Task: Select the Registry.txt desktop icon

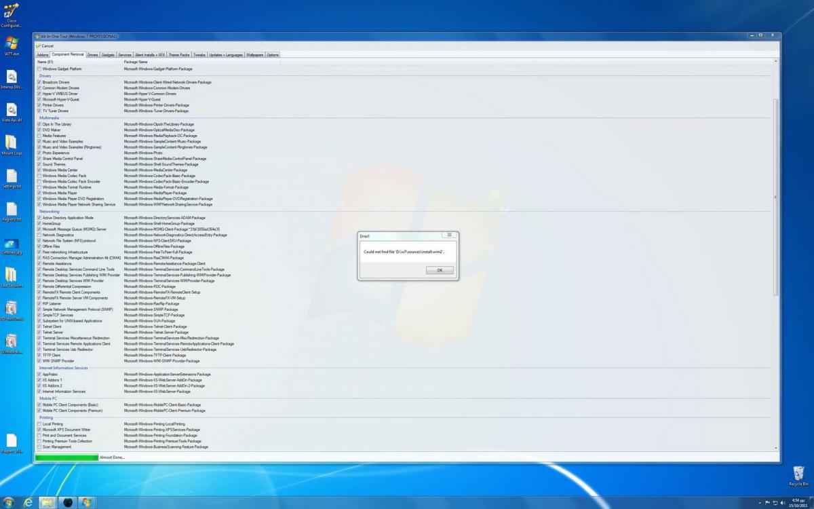Action: pos(12,212)
